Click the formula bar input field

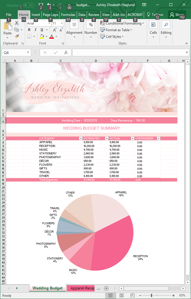[128, 53]
